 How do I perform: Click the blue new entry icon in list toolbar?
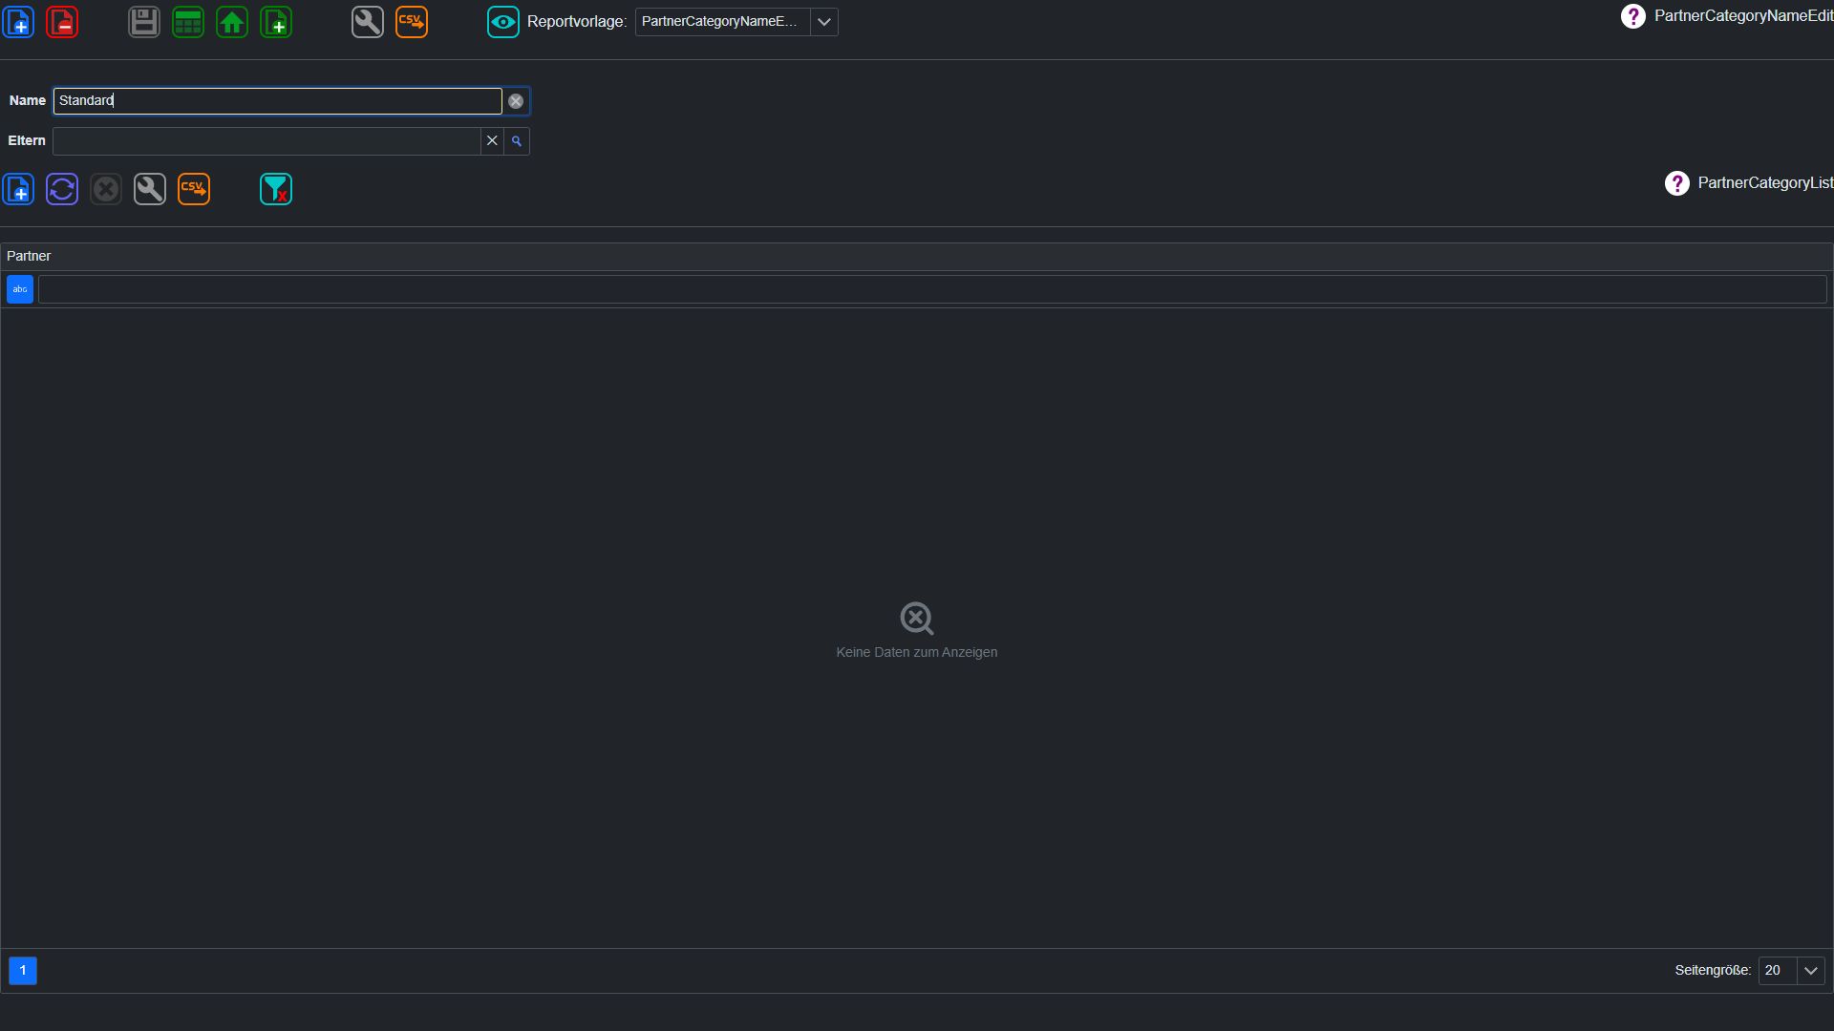(18, 189)
